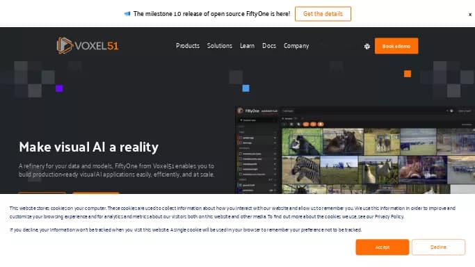Accept the cookie notice
Screen dimensions: 475x267
click(x=383, y=247)
